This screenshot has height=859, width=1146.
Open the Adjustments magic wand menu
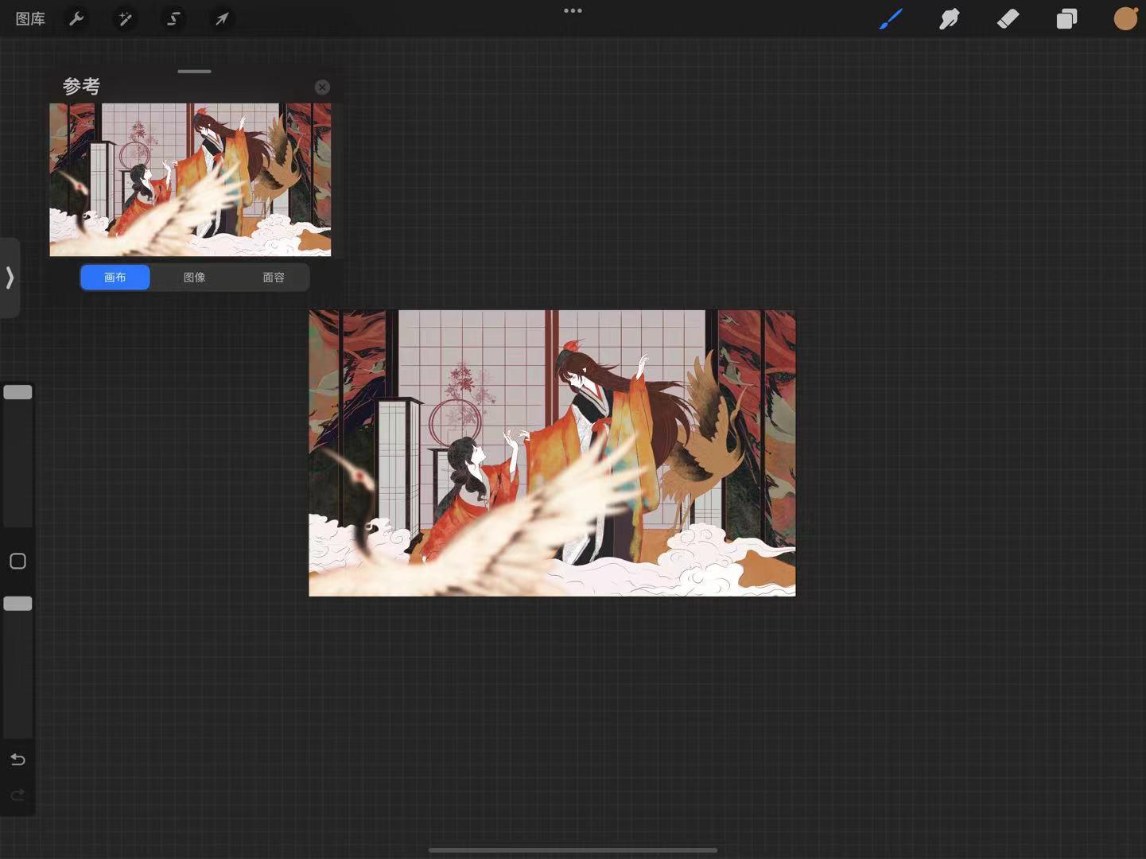point(125,18)
